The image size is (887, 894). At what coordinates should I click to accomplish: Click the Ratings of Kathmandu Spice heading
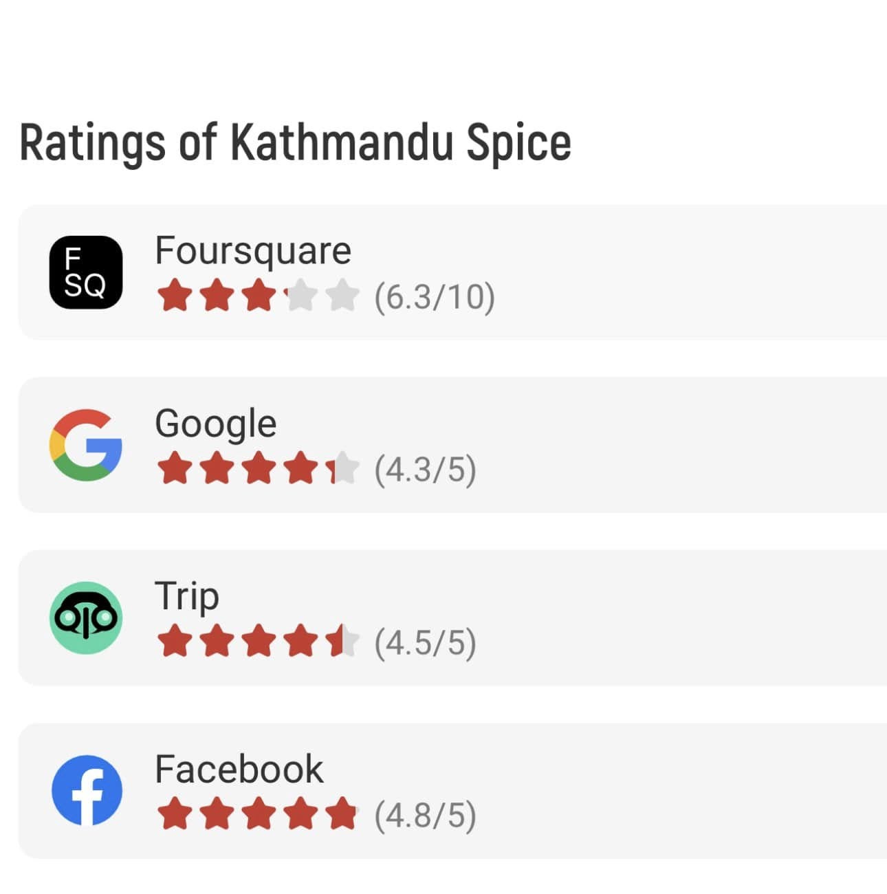point(296,144)
